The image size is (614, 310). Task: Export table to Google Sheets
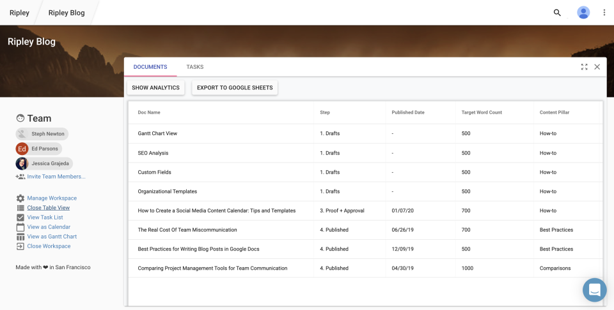[x=235, y=87]
